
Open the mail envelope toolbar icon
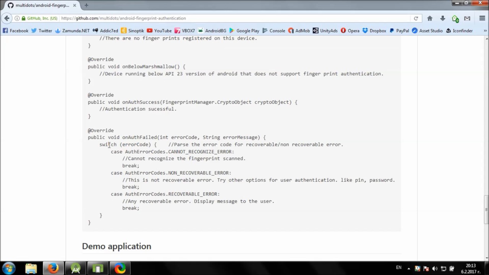(x=467, y=18)
